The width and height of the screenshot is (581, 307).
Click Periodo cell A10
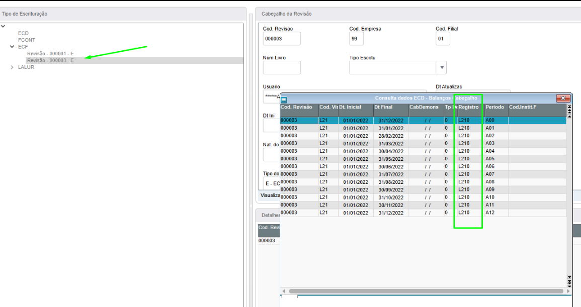pyautogui.click(x=496, y=197)
